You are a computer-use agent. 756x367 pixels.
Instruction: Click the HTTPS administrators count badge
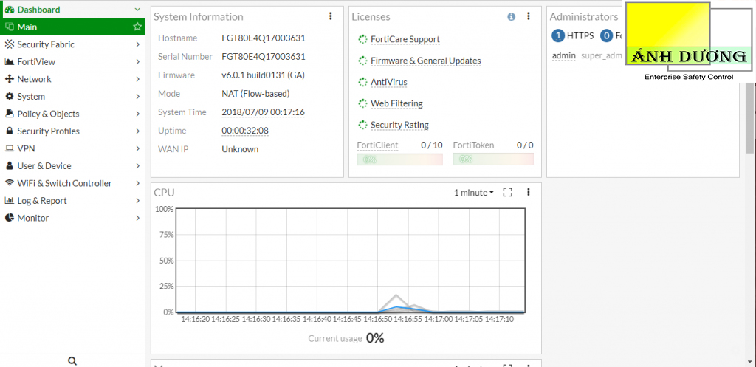[558, 35]
